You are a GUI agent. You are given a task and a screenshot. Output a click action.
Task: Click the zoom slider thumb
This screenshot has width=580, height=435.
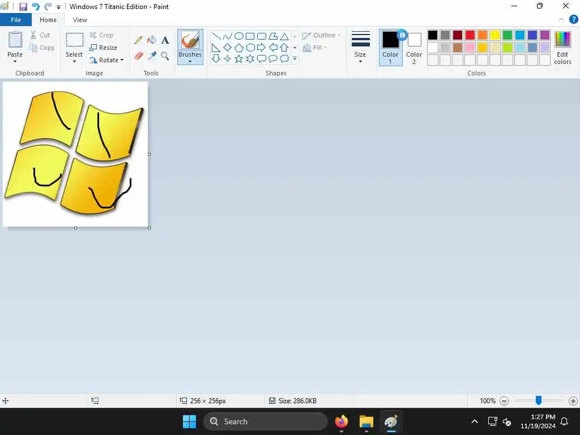point(539,400)
